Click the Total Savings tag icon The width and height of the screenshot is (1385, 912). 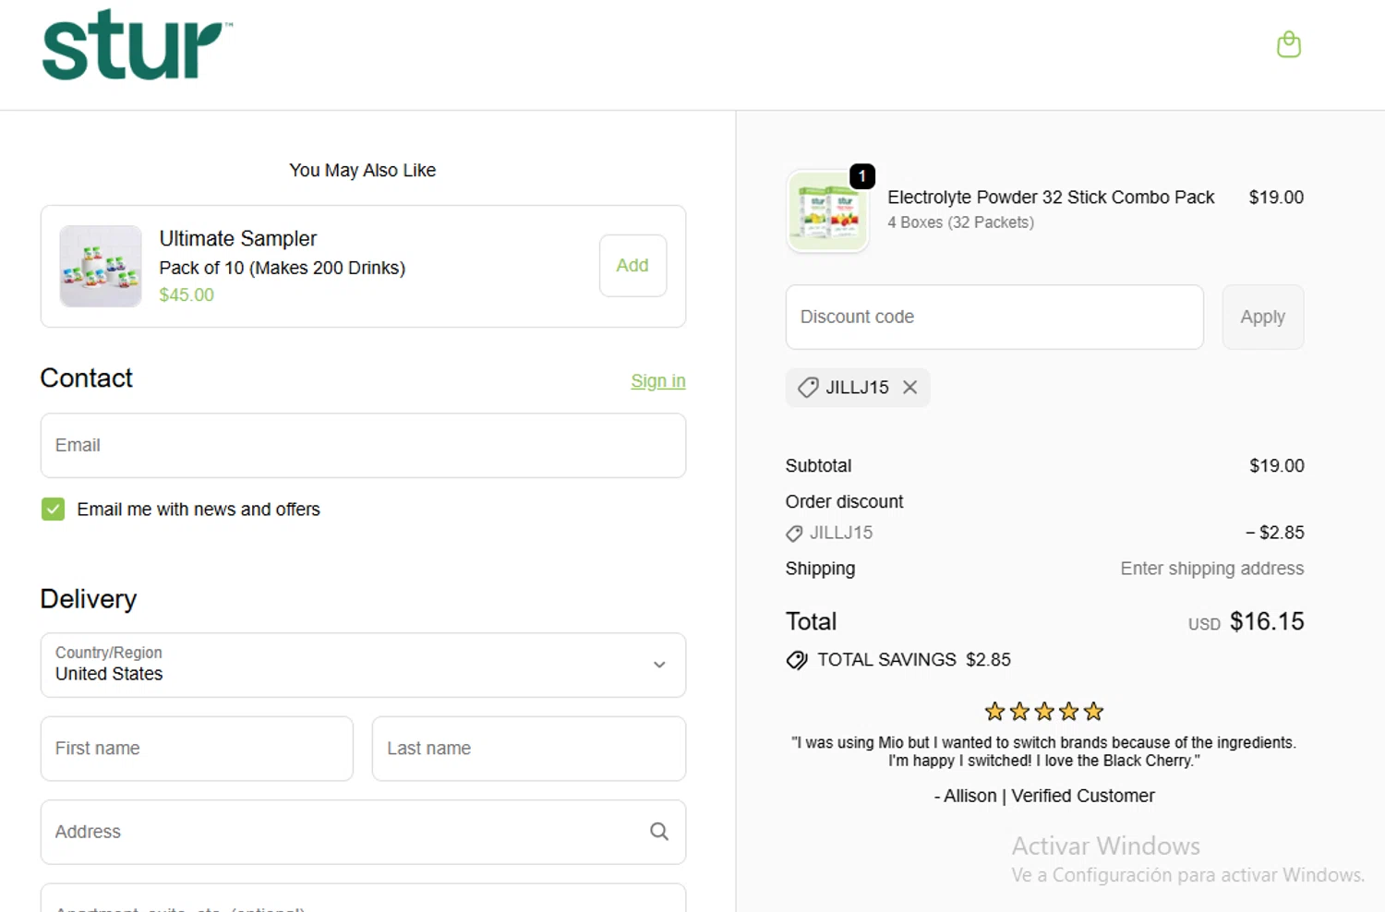(x=797, y=660)
